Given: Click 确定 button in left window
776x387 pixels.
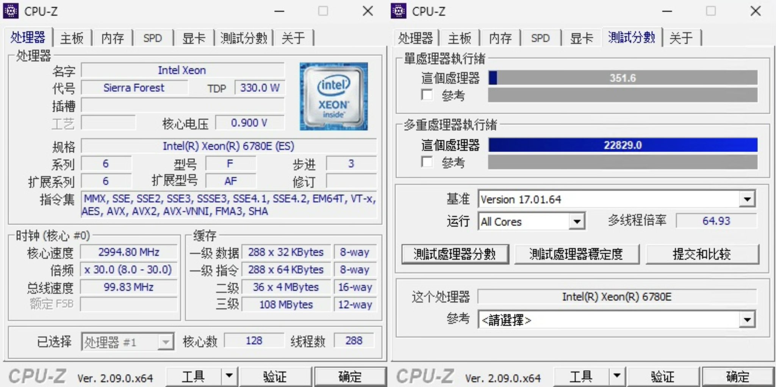Looking at the screenshot, I should 350,376.
